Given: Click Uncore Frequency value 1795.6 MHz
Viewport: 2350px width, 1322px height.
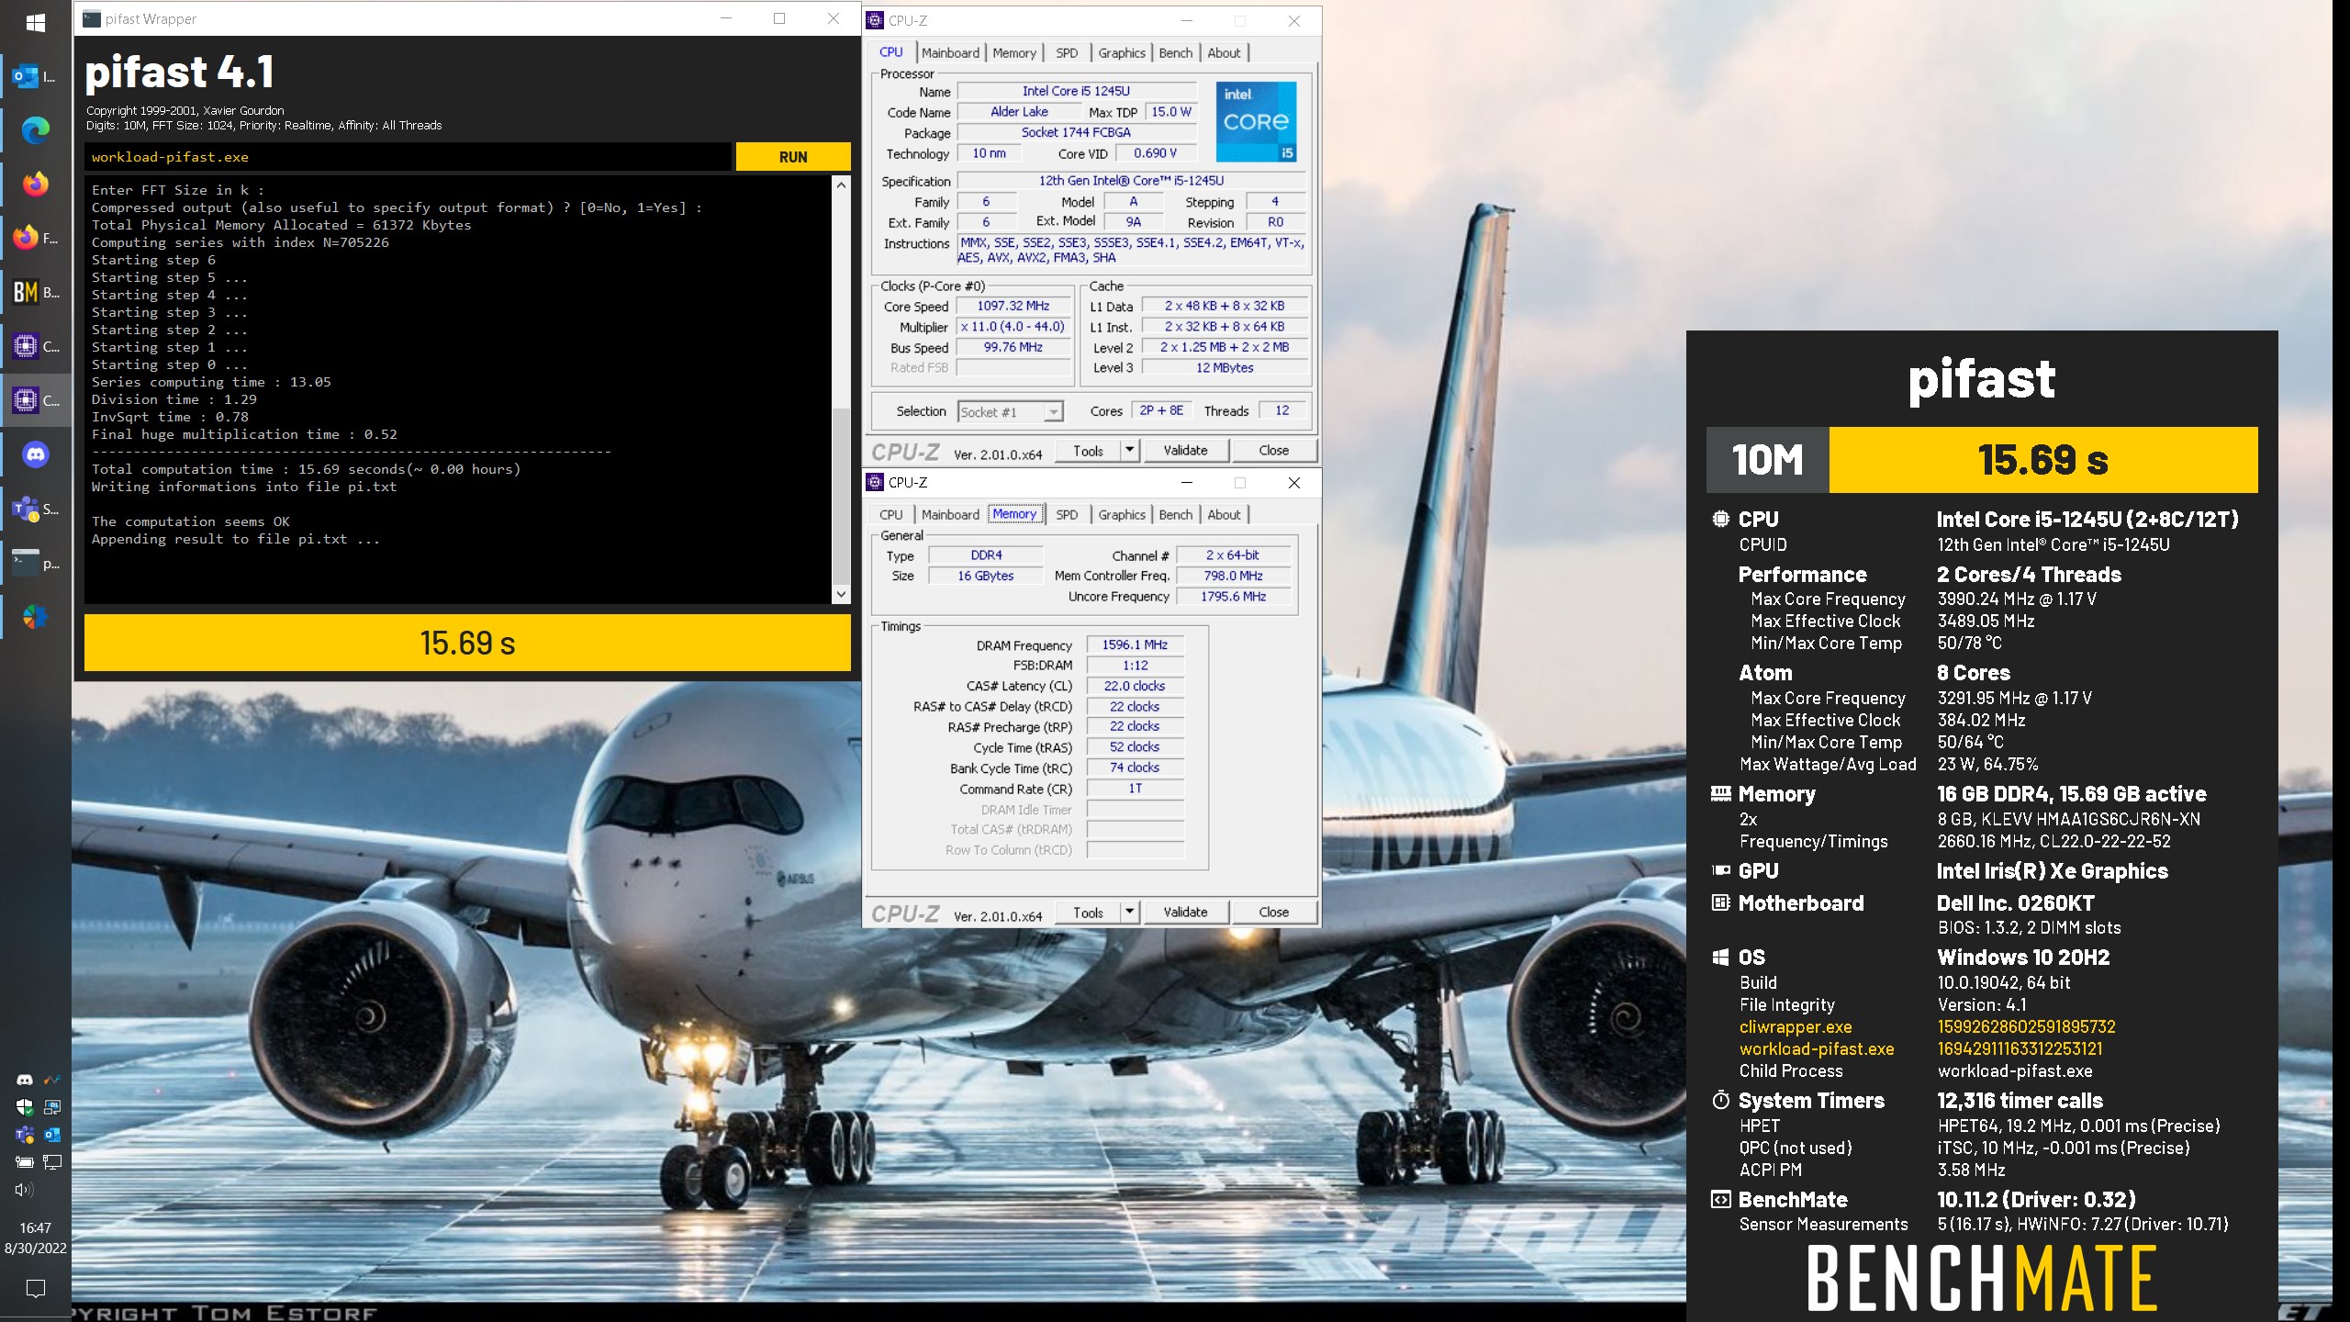Looking at the screenshot, I should point(1233,597).
